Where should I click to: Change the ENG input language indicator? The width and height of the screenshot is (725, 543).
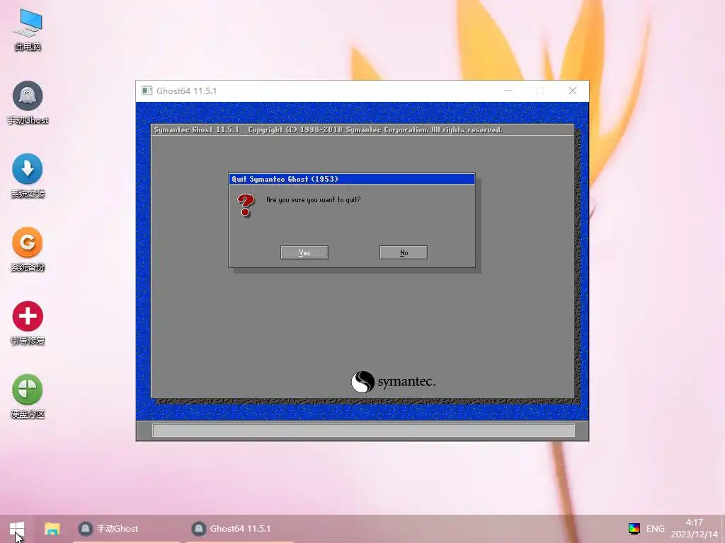coord(655,529)
